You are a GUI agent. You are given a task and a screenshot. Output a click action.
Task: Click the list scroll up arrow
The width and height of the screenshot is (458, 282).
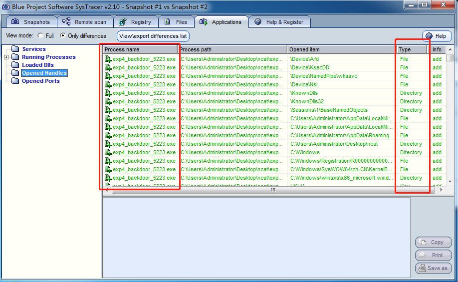[x=450, y=49]
